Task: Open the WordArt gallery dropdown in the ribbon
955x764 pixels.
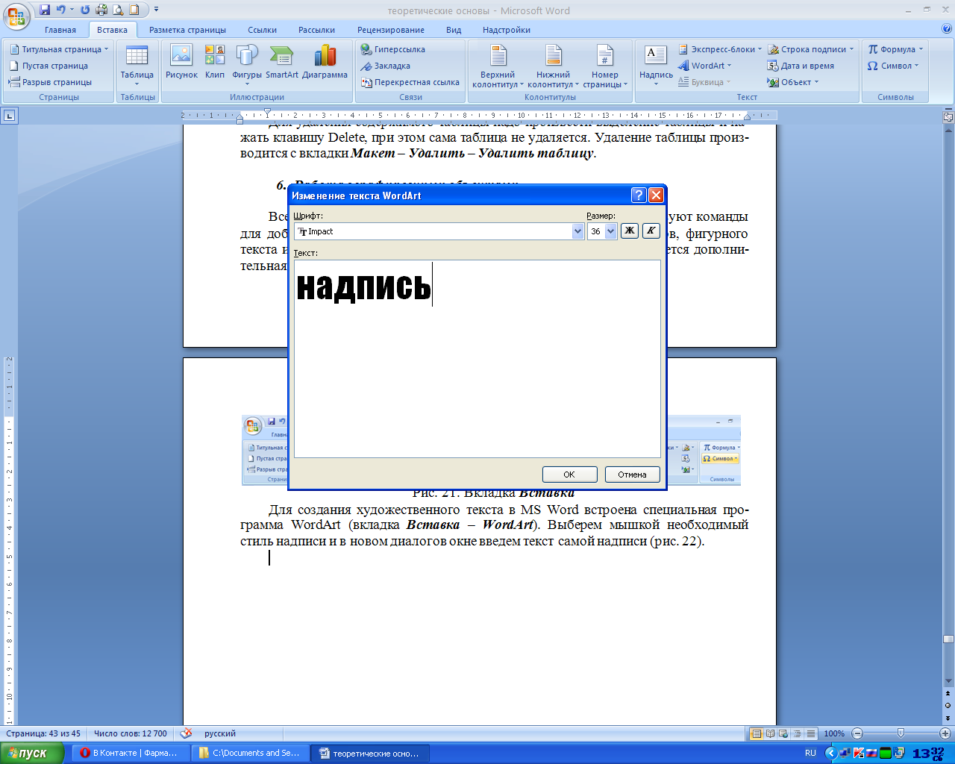Action: pos(705,66)
